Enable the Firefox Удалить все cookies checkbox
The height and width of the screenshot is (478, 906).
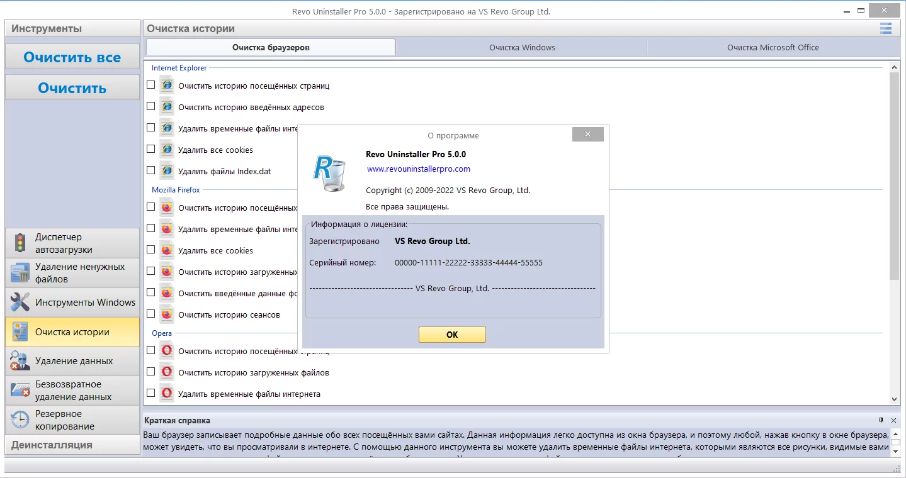coord(151,249)
